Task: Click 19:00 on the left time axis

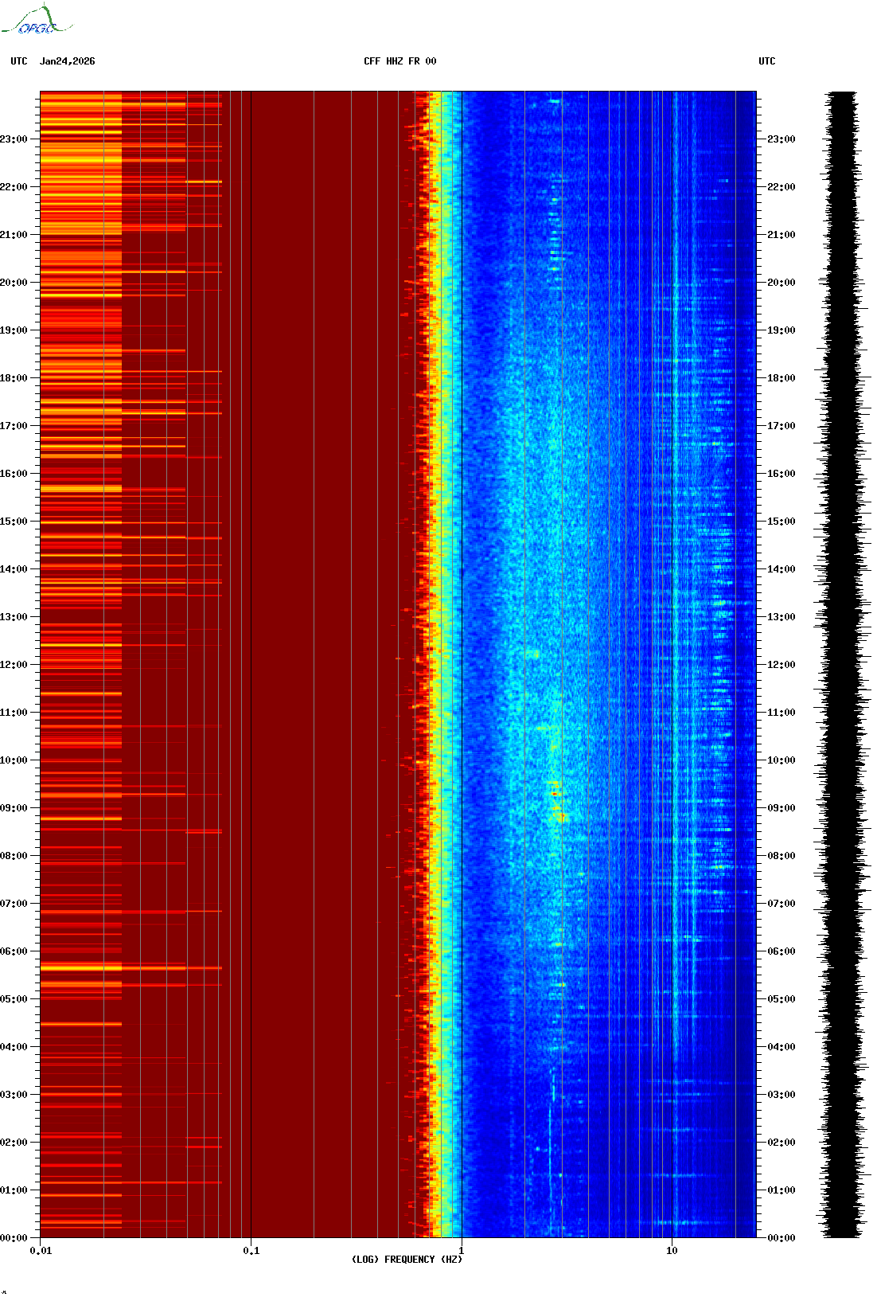Action: pyautogui.click(x=14, y=330)
